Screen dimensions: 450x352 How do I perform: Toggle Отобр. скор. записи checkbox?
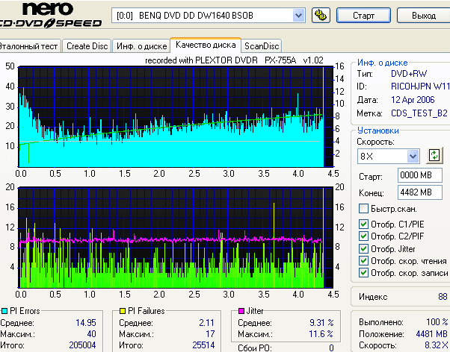(363, 273)
